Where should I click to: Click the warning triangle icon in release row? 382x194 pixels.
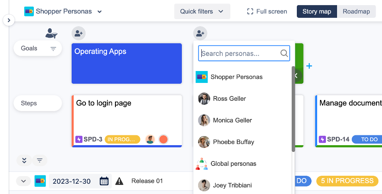[119, 181]
